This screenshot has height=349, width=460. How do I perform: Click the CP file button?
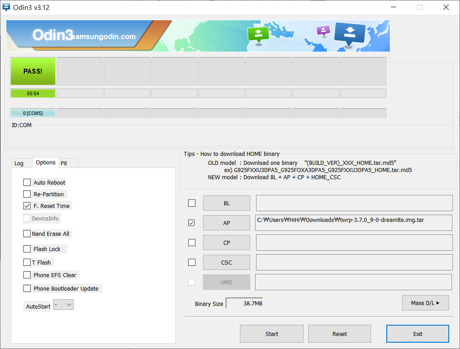226,243
